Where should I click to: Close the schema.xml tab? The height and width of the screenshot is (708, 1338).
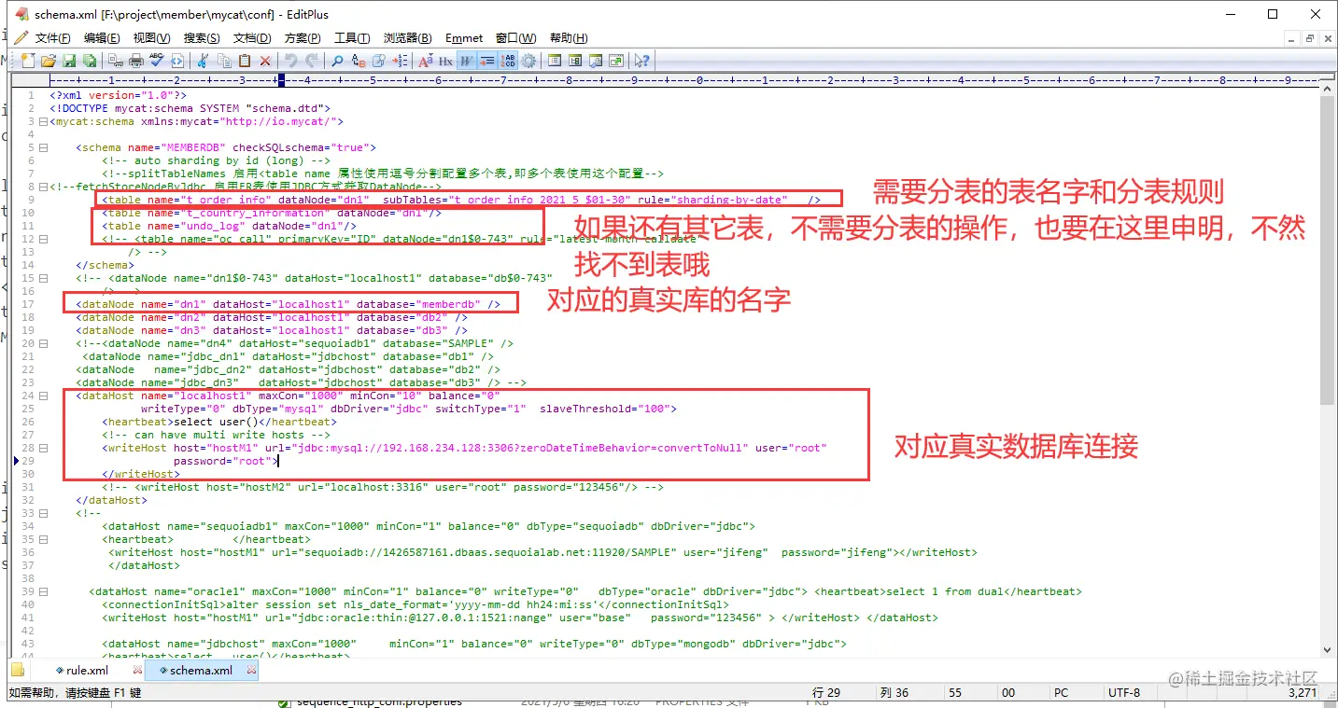coord(251,671)
